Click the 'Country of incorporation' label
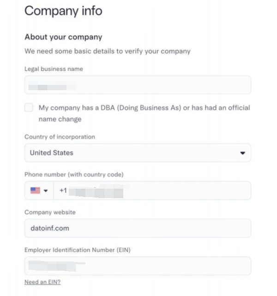Viewport: 277px width, 296px height. click(60, 137)
